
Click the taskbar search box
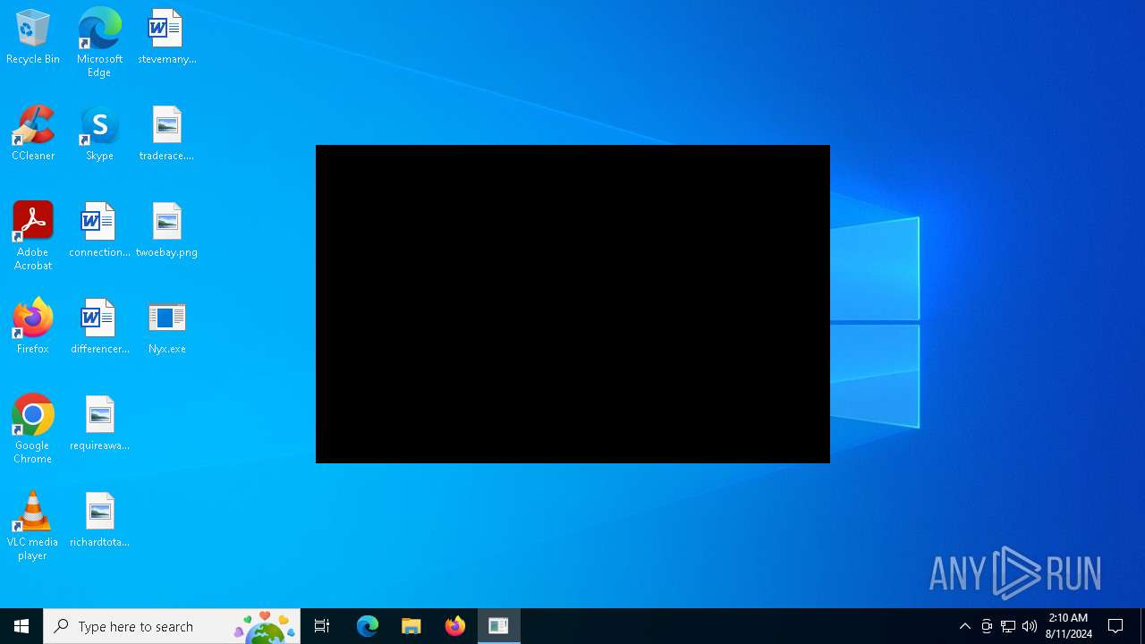pos(172,626)
